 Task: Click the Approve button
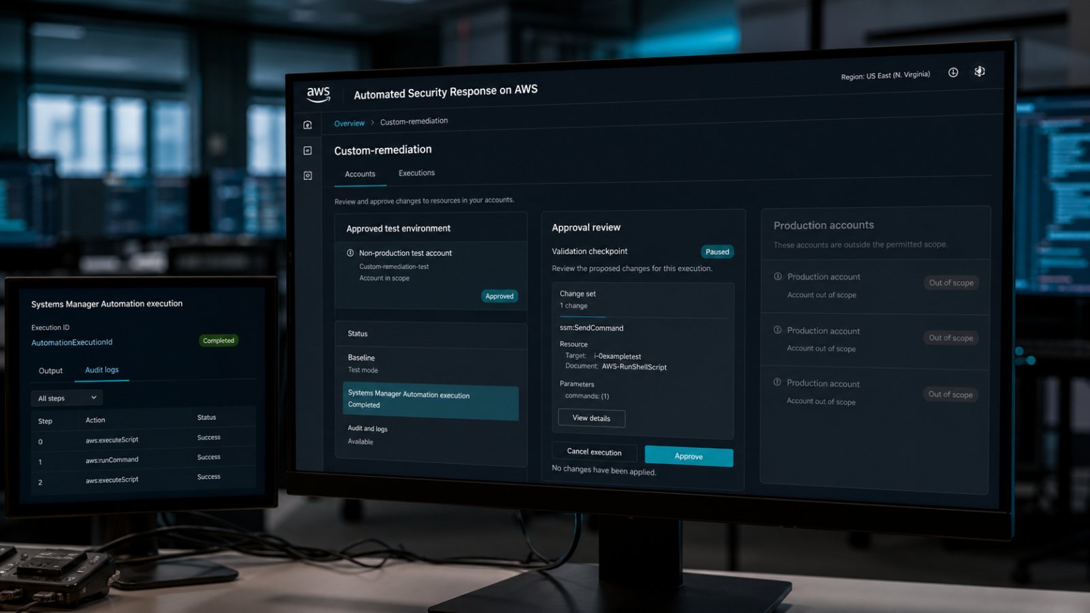pos(689,456)
